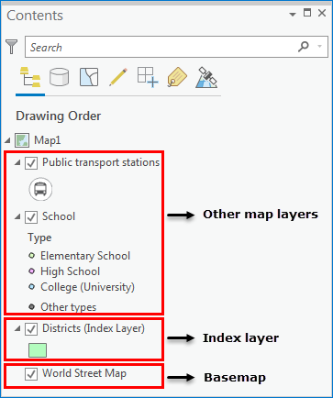Toggle School layer visibility checkbox
333x398 pixels.
tap(31, 217)
